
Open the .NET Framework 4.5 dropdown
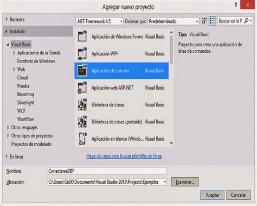click(x=99, y=21)
